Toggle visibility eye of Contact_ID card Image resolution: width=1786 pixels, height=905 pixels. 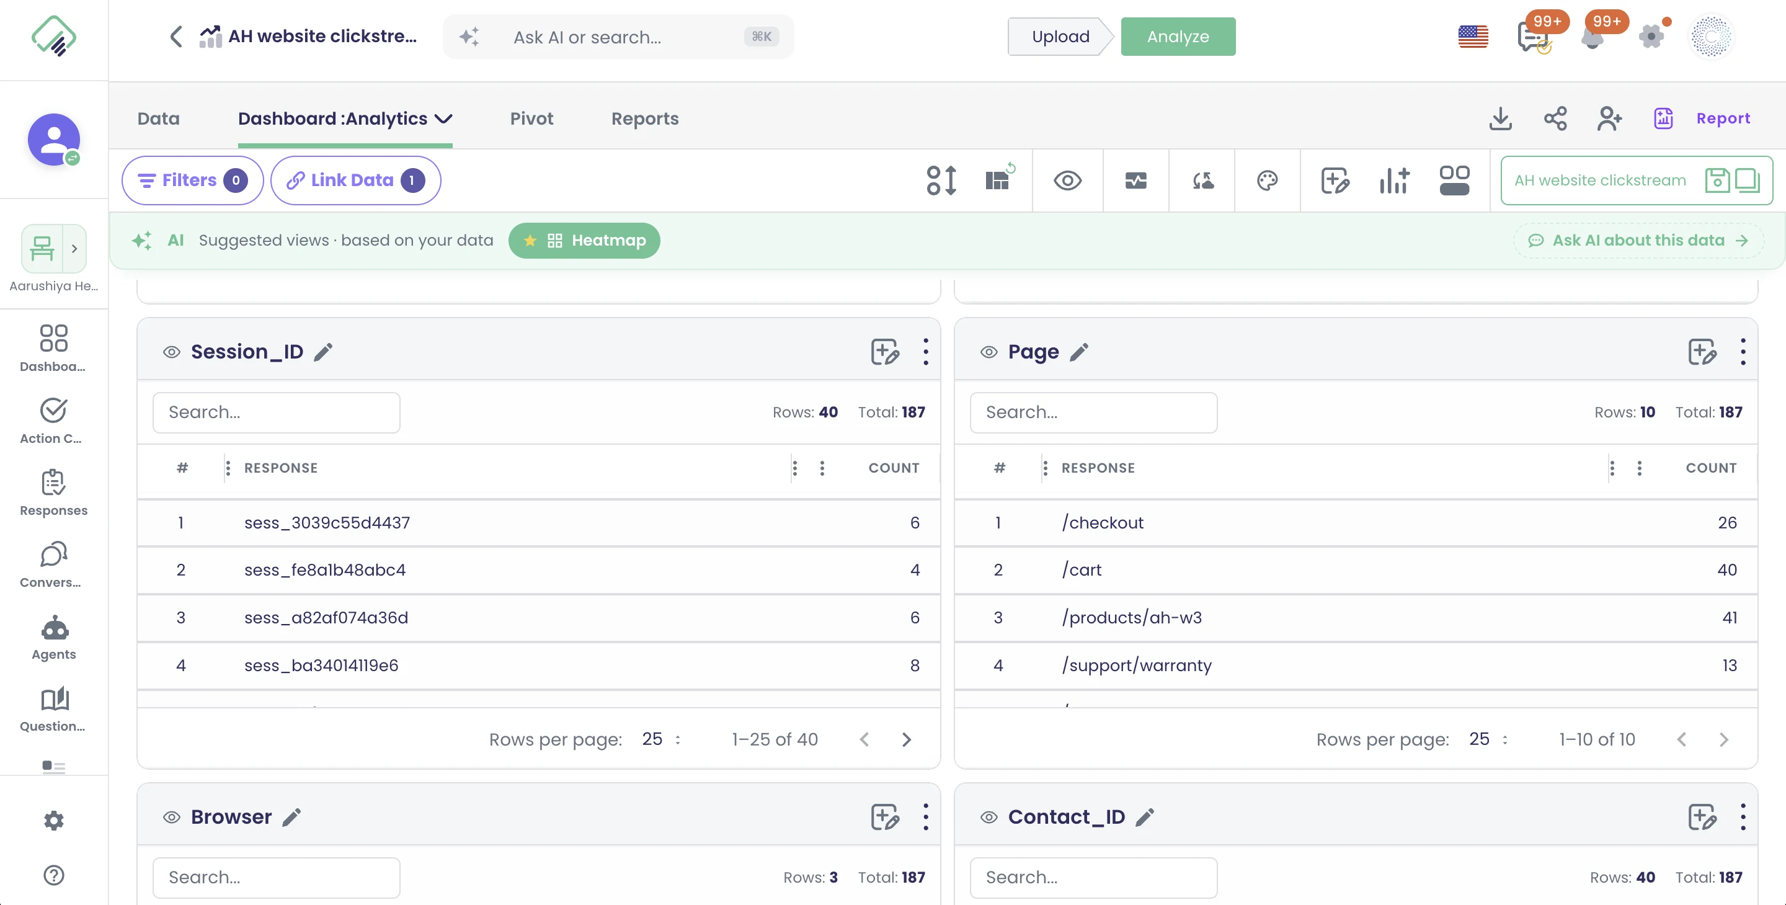(x=989, y=818)
